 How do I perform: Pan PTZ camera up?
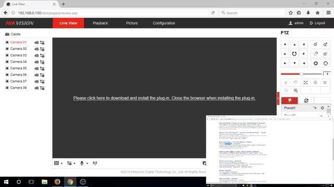[x=294, y=45]
